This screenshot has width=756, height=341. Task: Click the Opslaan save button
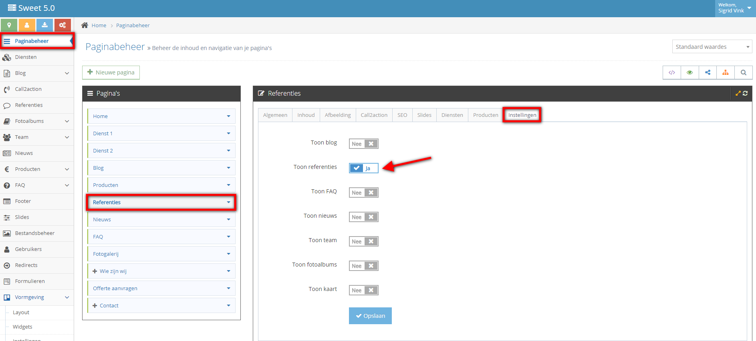pos(370,316)
